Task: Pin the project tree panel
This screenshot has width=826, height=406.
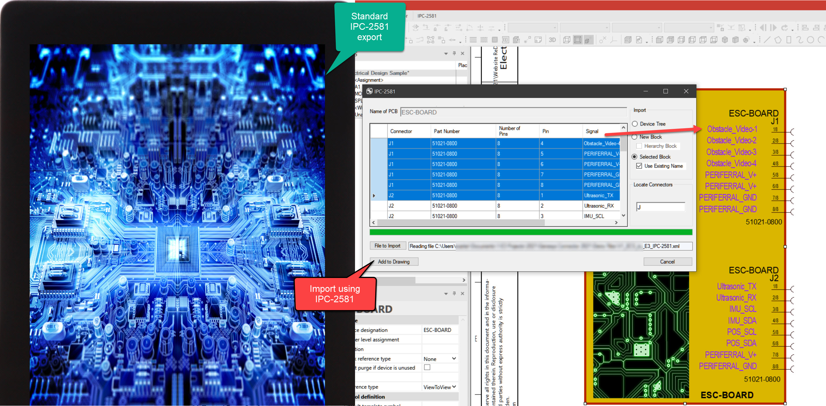Action: point(454,53)
